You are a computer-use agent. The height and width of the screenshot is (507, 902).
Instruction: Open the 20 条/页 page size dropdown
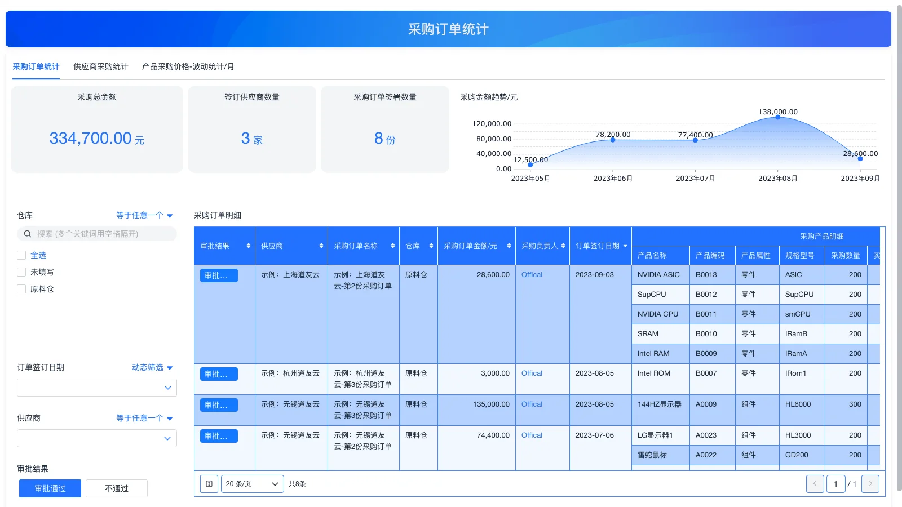point(252,483)
